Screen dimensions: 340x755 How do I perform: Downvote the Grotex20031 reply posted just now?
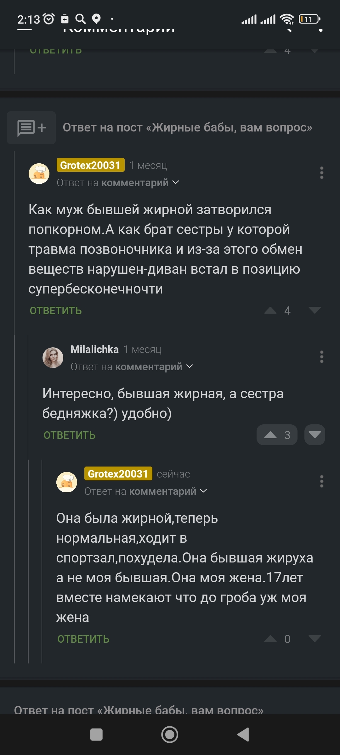314,639
